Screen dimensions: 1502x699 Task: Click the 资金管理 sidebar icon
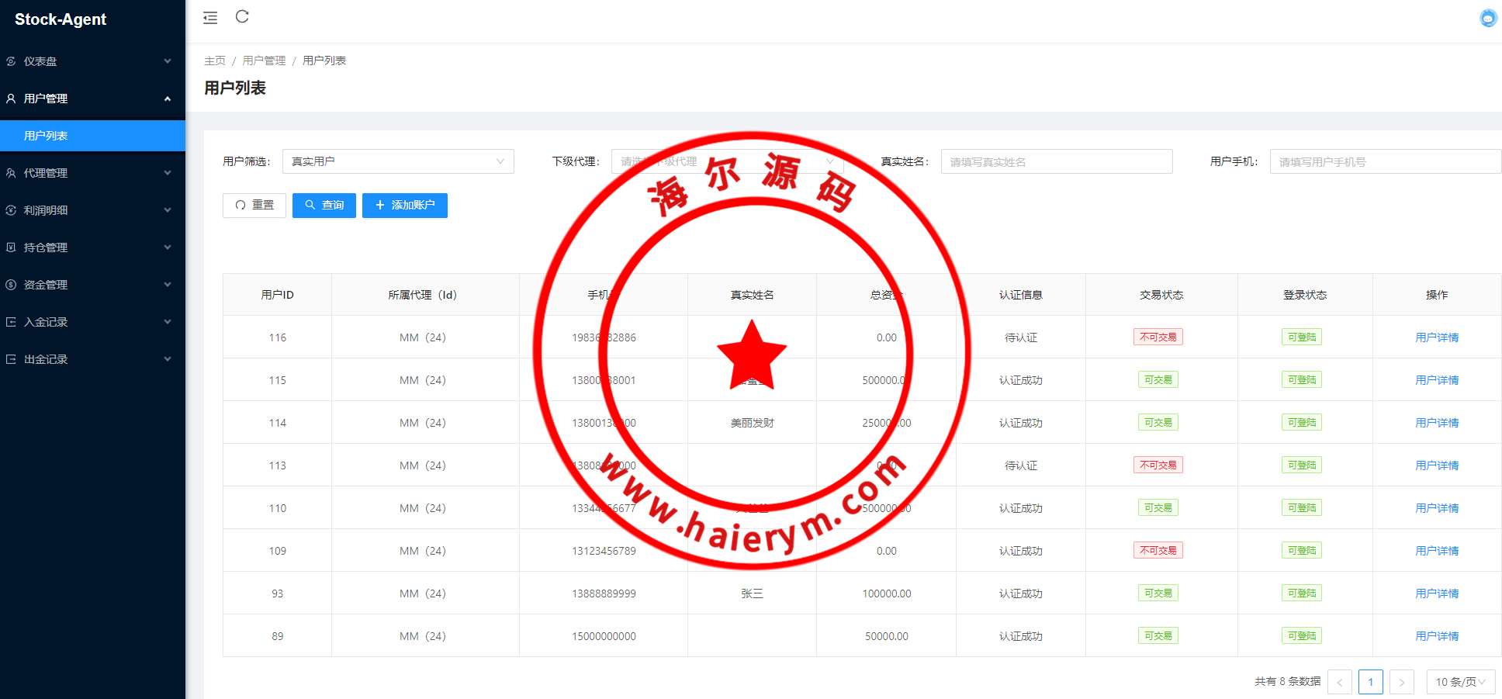pyautogui.click(x=11, y=285)
